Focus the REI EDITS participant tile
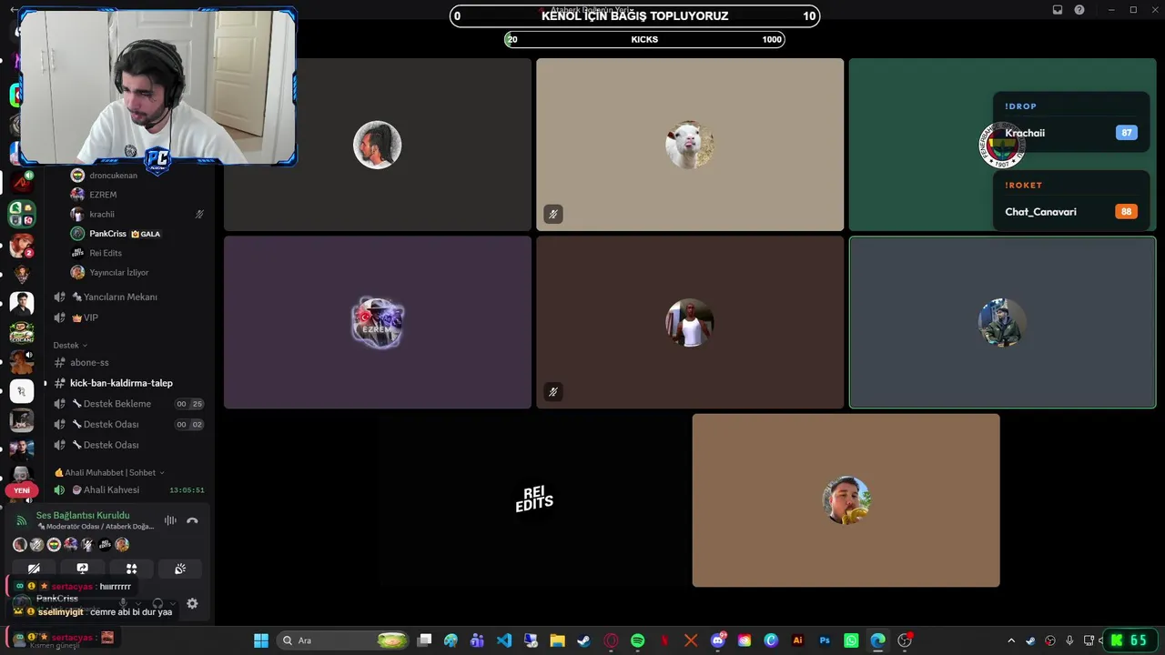1165x655 pixels. (533, 500)
